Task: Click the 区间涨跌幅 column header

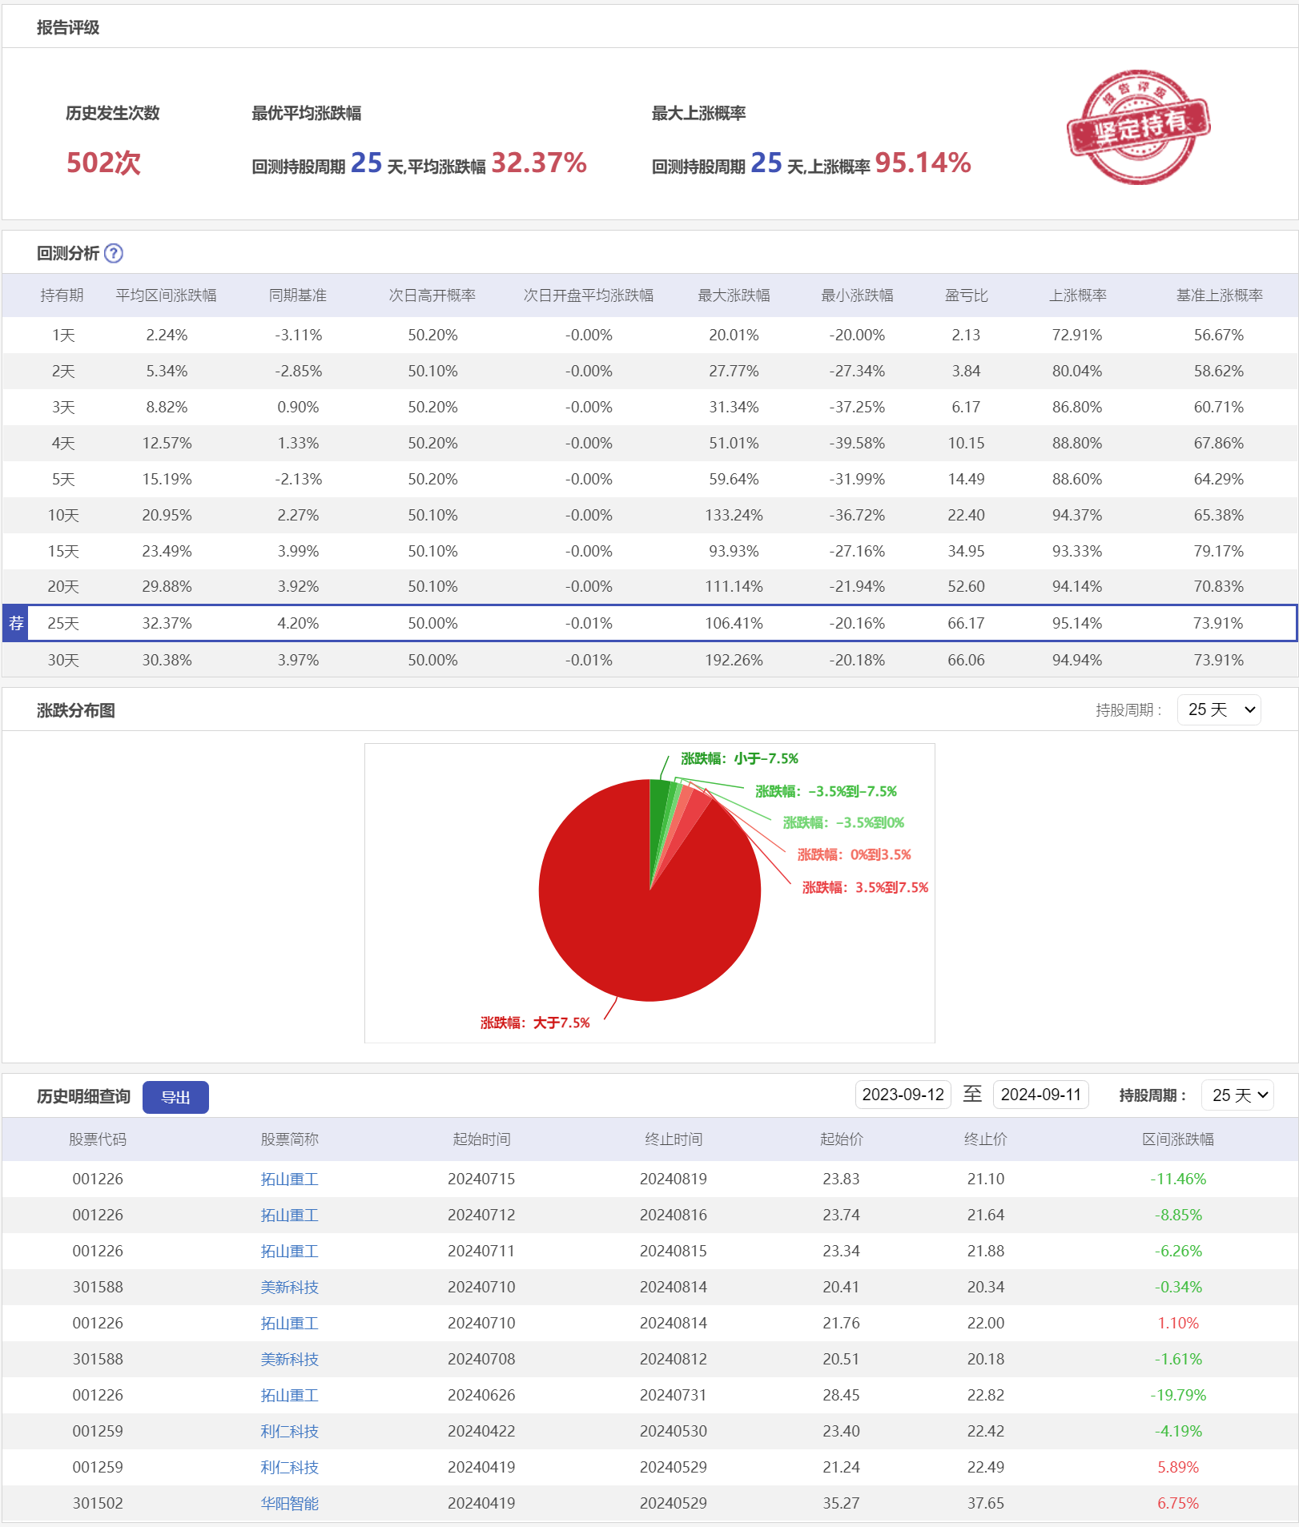Action: [1177, 1139]
